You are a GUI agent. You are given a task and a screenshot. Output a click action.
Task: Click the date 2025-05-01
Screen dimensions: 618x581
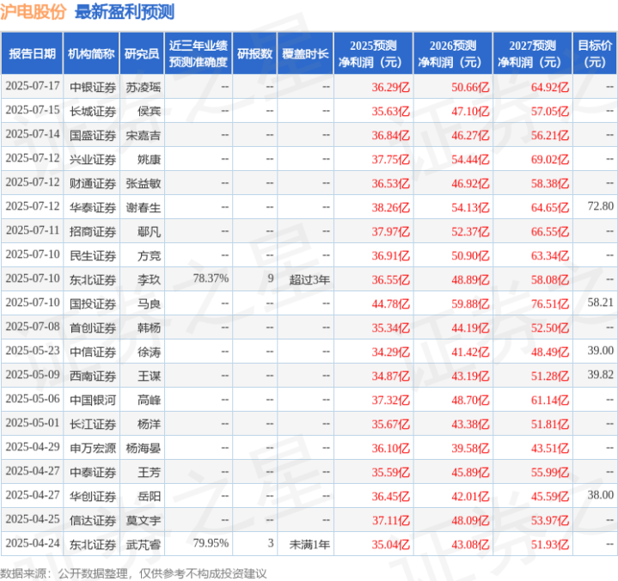33,423
